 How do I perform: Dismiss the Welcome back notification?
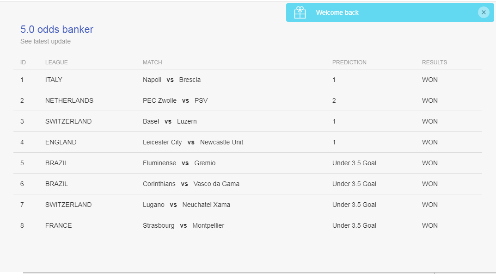(x=484, y=12)
